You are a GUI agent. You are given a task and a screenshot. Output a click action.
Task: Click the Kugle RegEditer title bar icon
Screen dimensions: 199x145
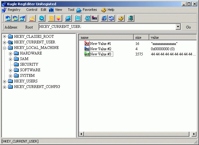click(x=4, y=4)
